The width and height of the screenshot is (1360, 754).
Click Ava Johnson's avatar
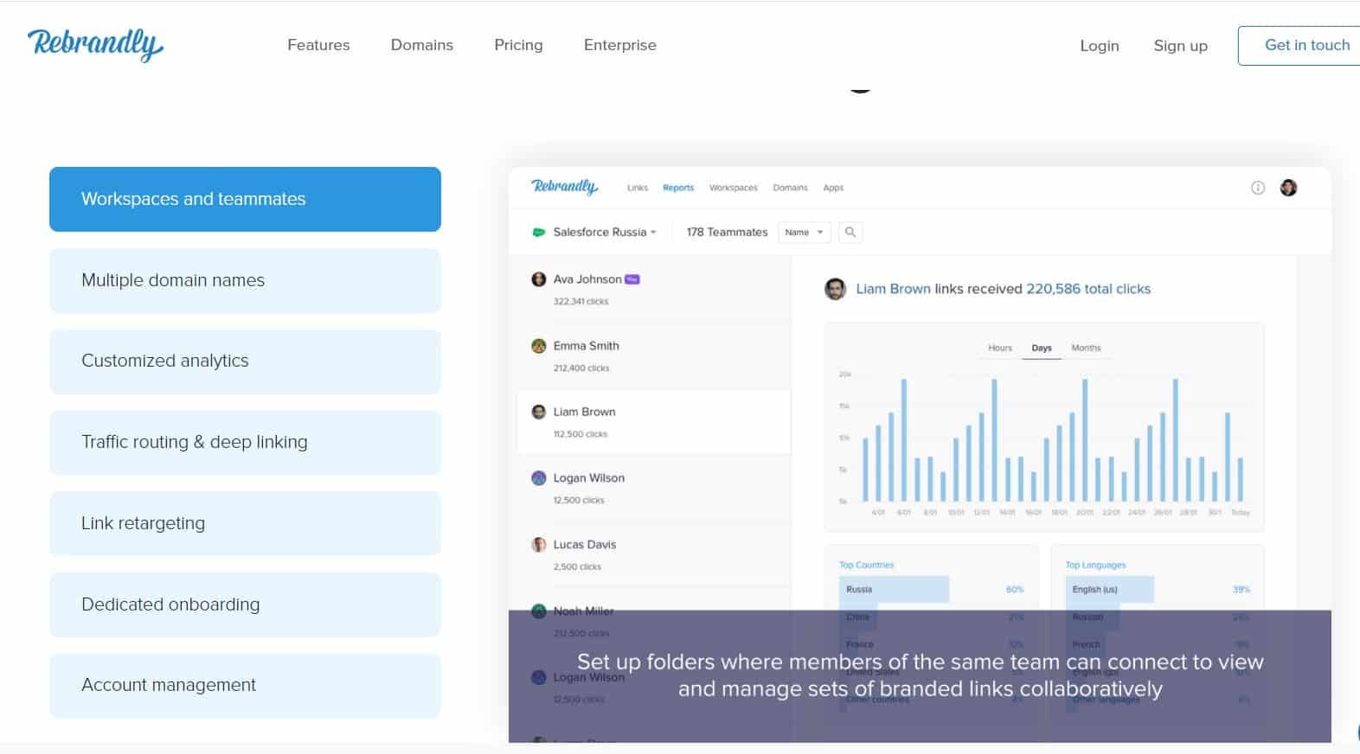[538, 279]
